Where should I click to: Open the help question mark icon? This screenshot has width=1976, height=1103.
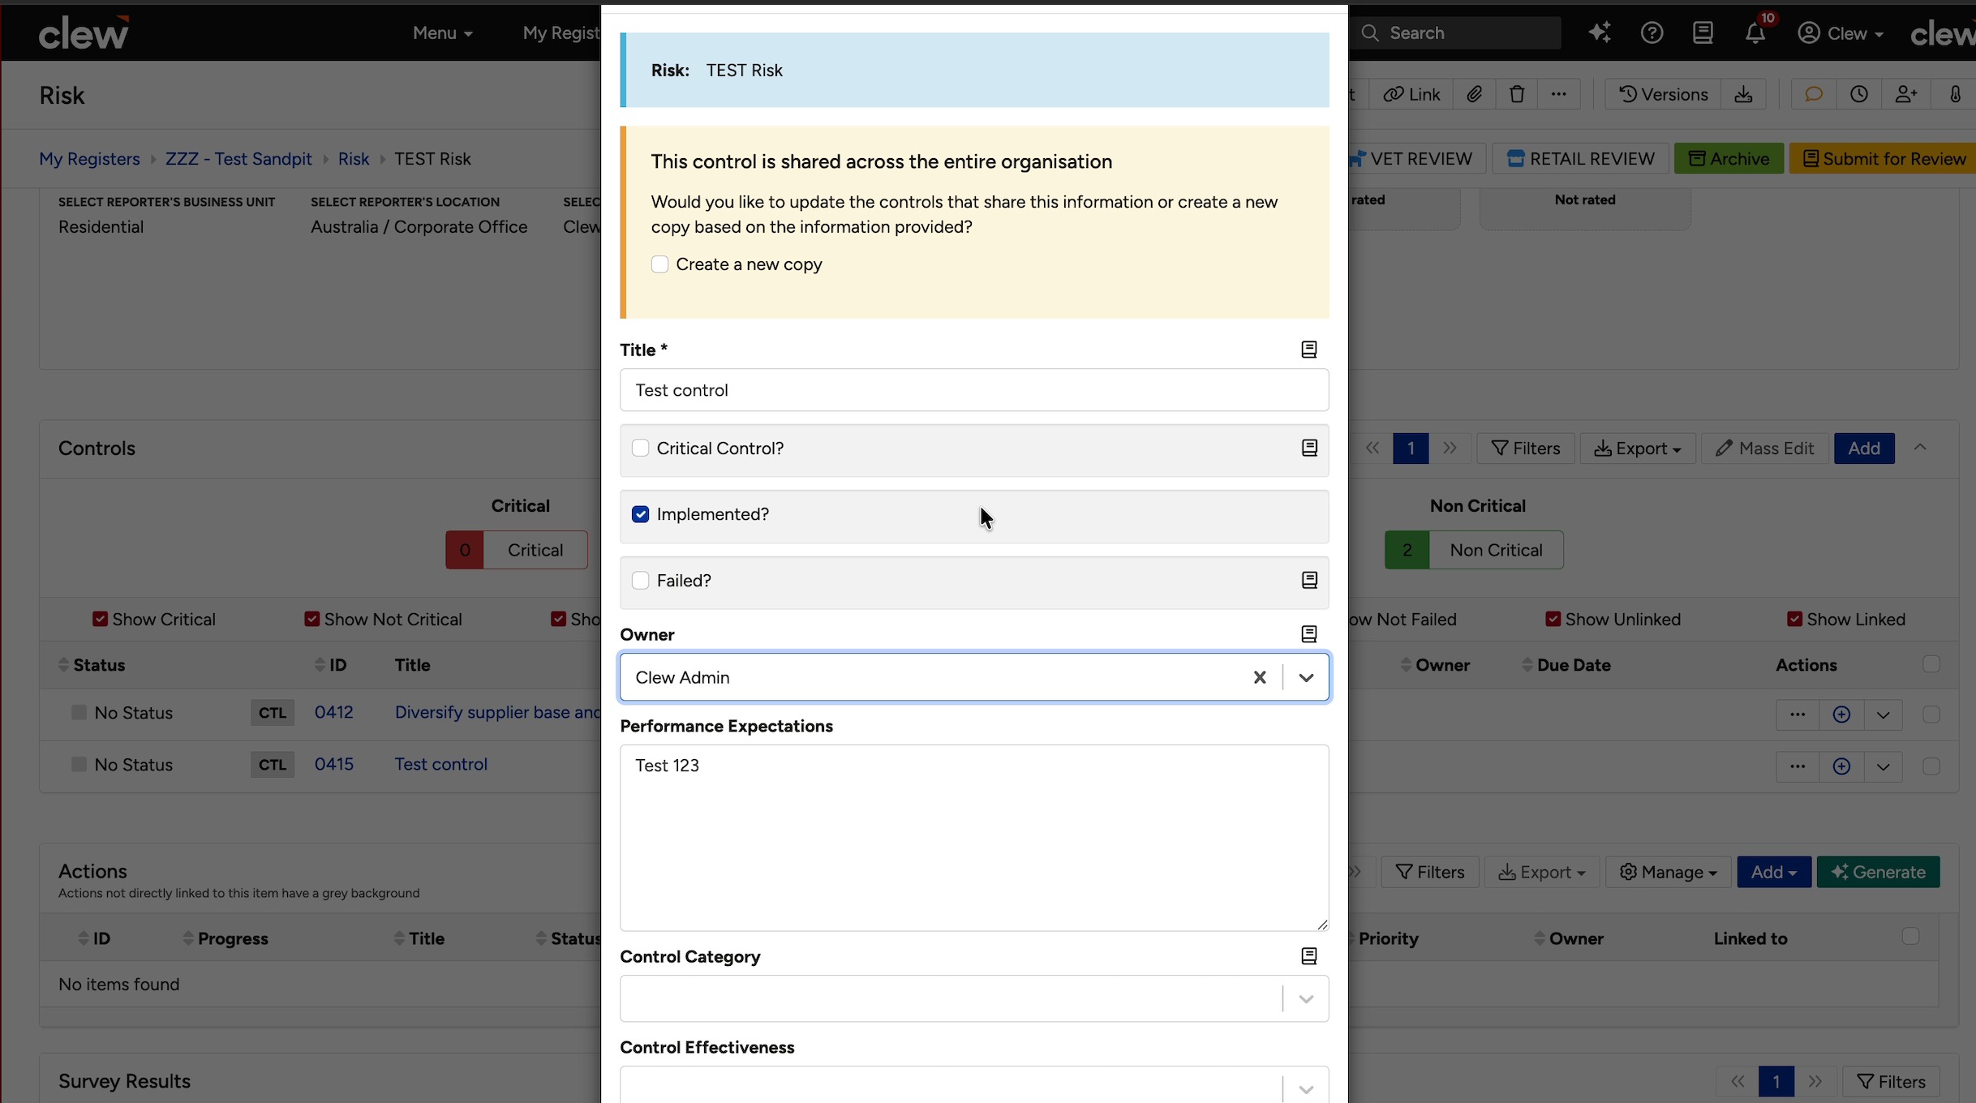coord(1652,32)
